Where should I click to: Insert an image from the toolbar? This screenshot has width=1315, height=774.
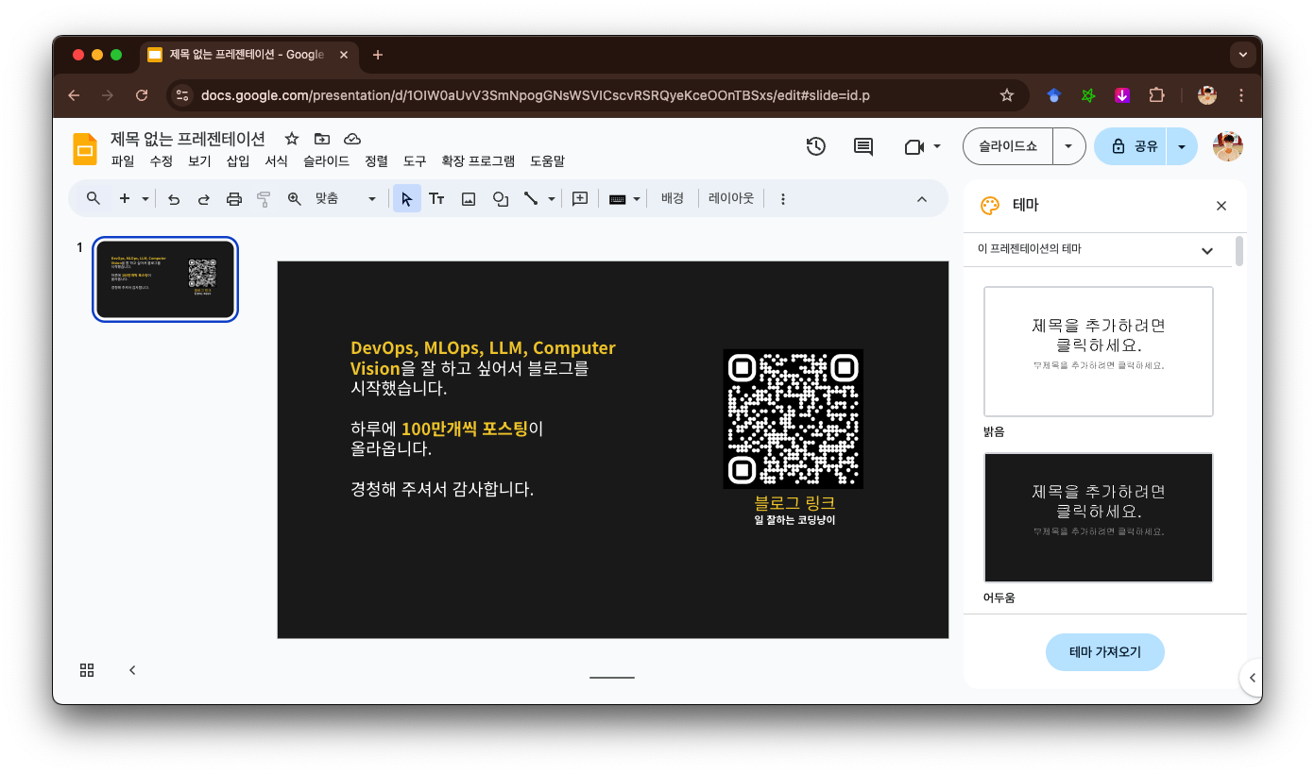(x=469, y=198)
